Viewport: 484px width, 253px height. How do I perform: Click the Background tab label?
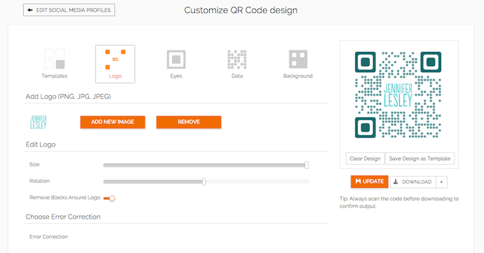pos(298,76)
